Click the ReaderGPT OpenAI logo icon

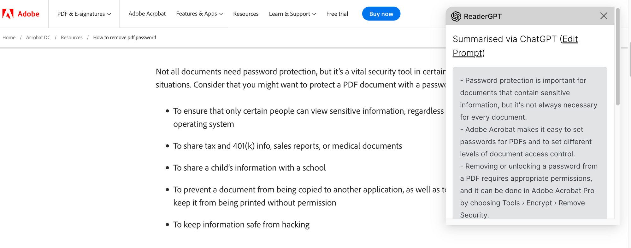coord(456,16)
